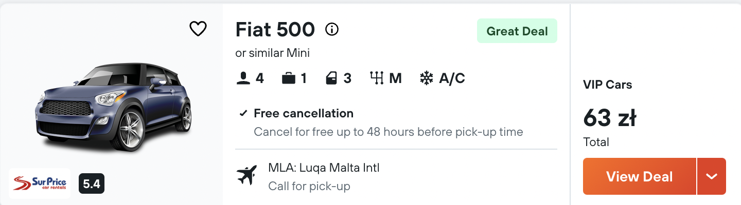741x205 pixels.
Task: Click the free cancellation checkmark
Action: 244,113
